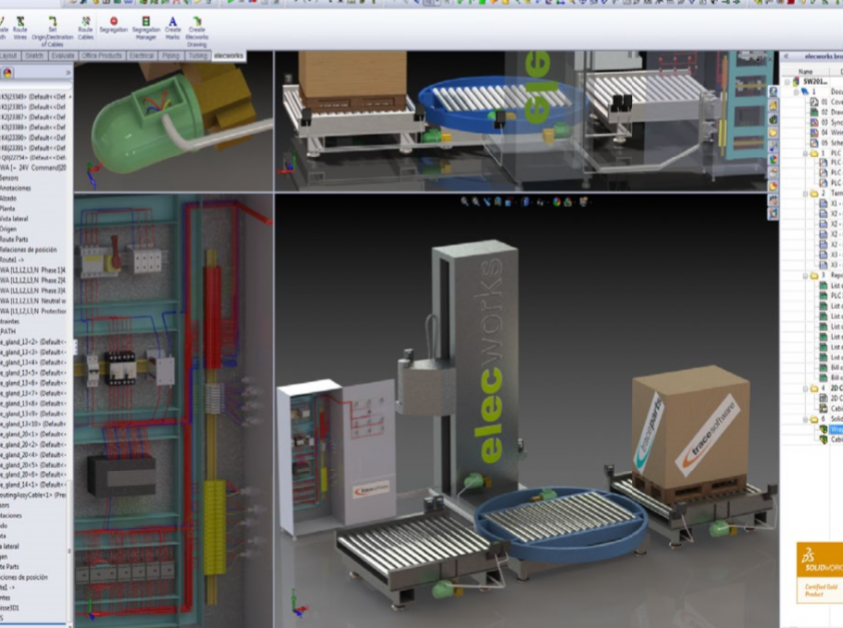843x628 pixels.
Task: Switch to the Sketch tab
Action: coord(34,56)
